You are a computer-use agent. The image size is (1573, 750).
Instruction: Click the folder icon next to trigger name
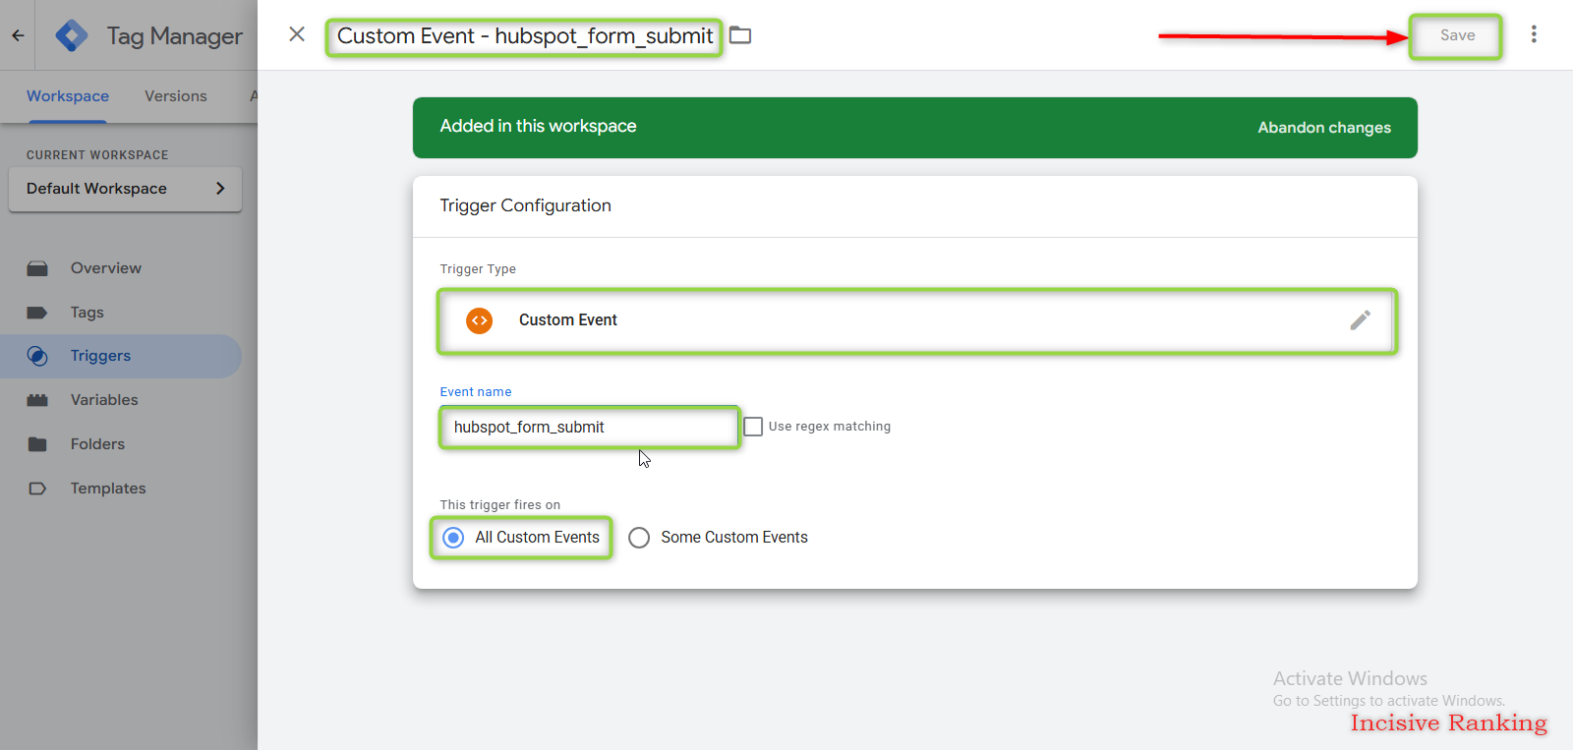pyautogui.click(x=740, y=35)
